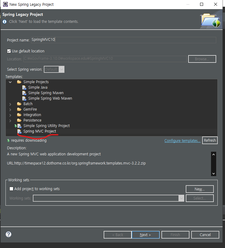Click the Spring MVC Project template icon
This screenshot has width=225, height=248.
pos(19,131)
